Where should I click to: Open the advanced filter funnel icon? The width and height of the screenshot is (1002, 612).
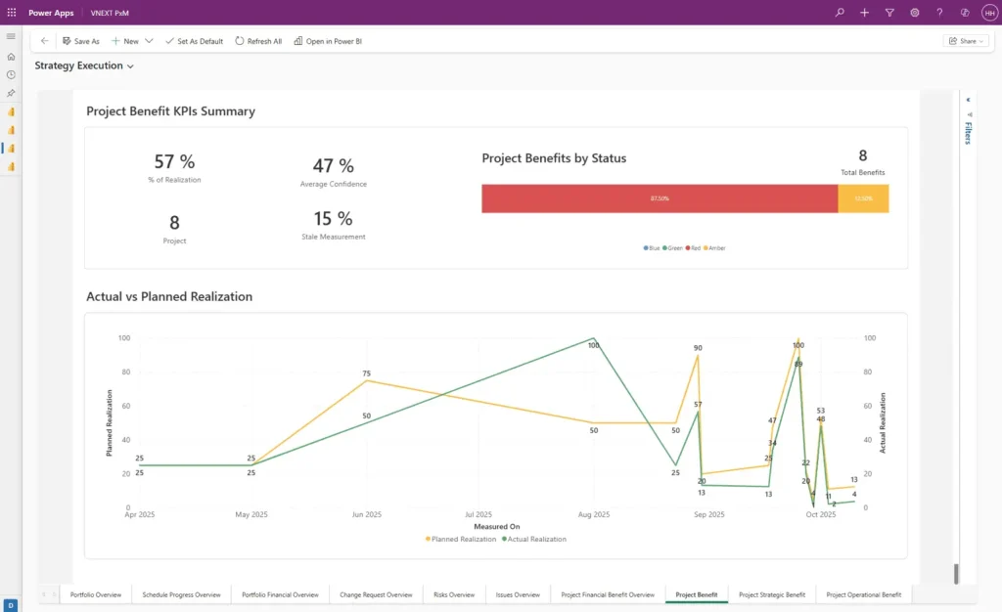pos(889,13)
